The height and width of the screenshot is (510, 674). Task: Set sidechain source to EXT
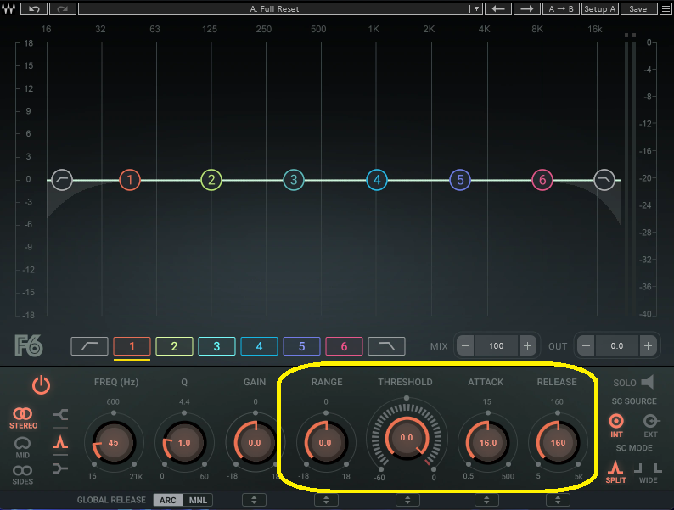point(650,422)
